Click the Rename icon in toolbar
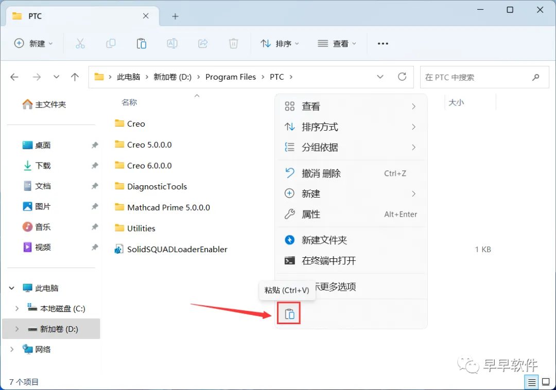556x390 pixels. coord(172,44)
